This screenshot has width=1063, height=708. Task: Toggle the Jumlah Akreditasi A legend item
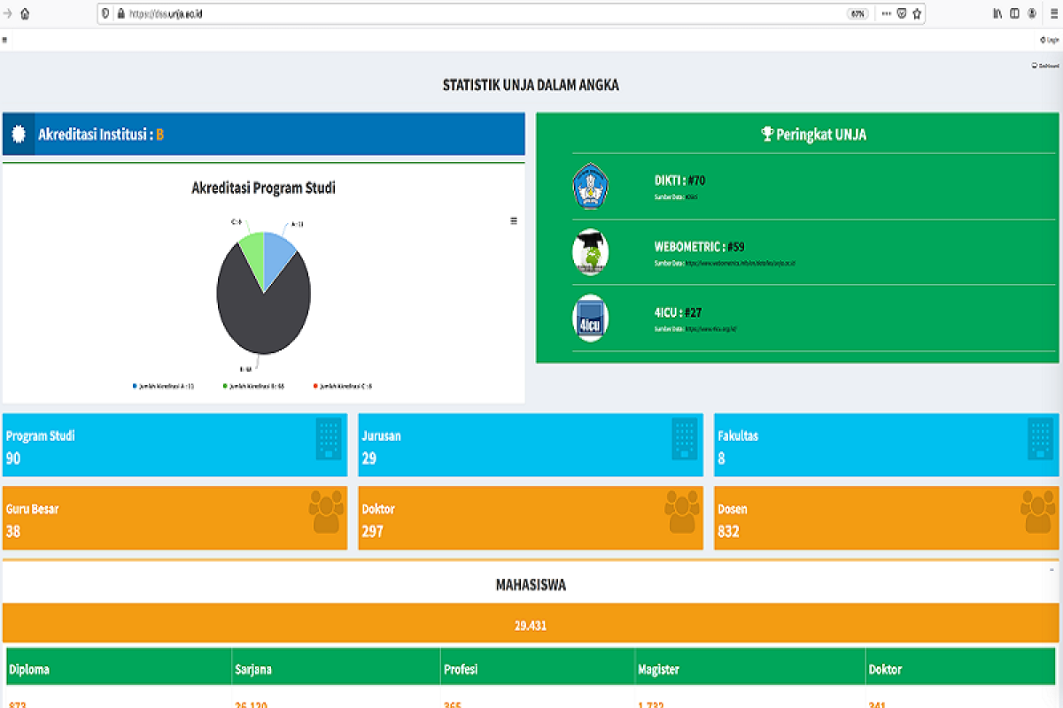click(163, 386)
